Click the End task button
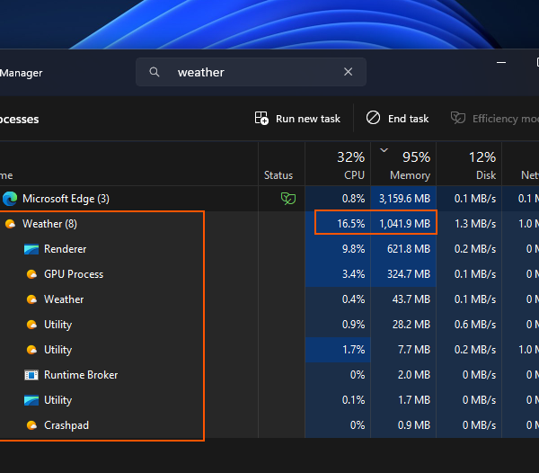539x473 pixels. click(x=397, y=119)
